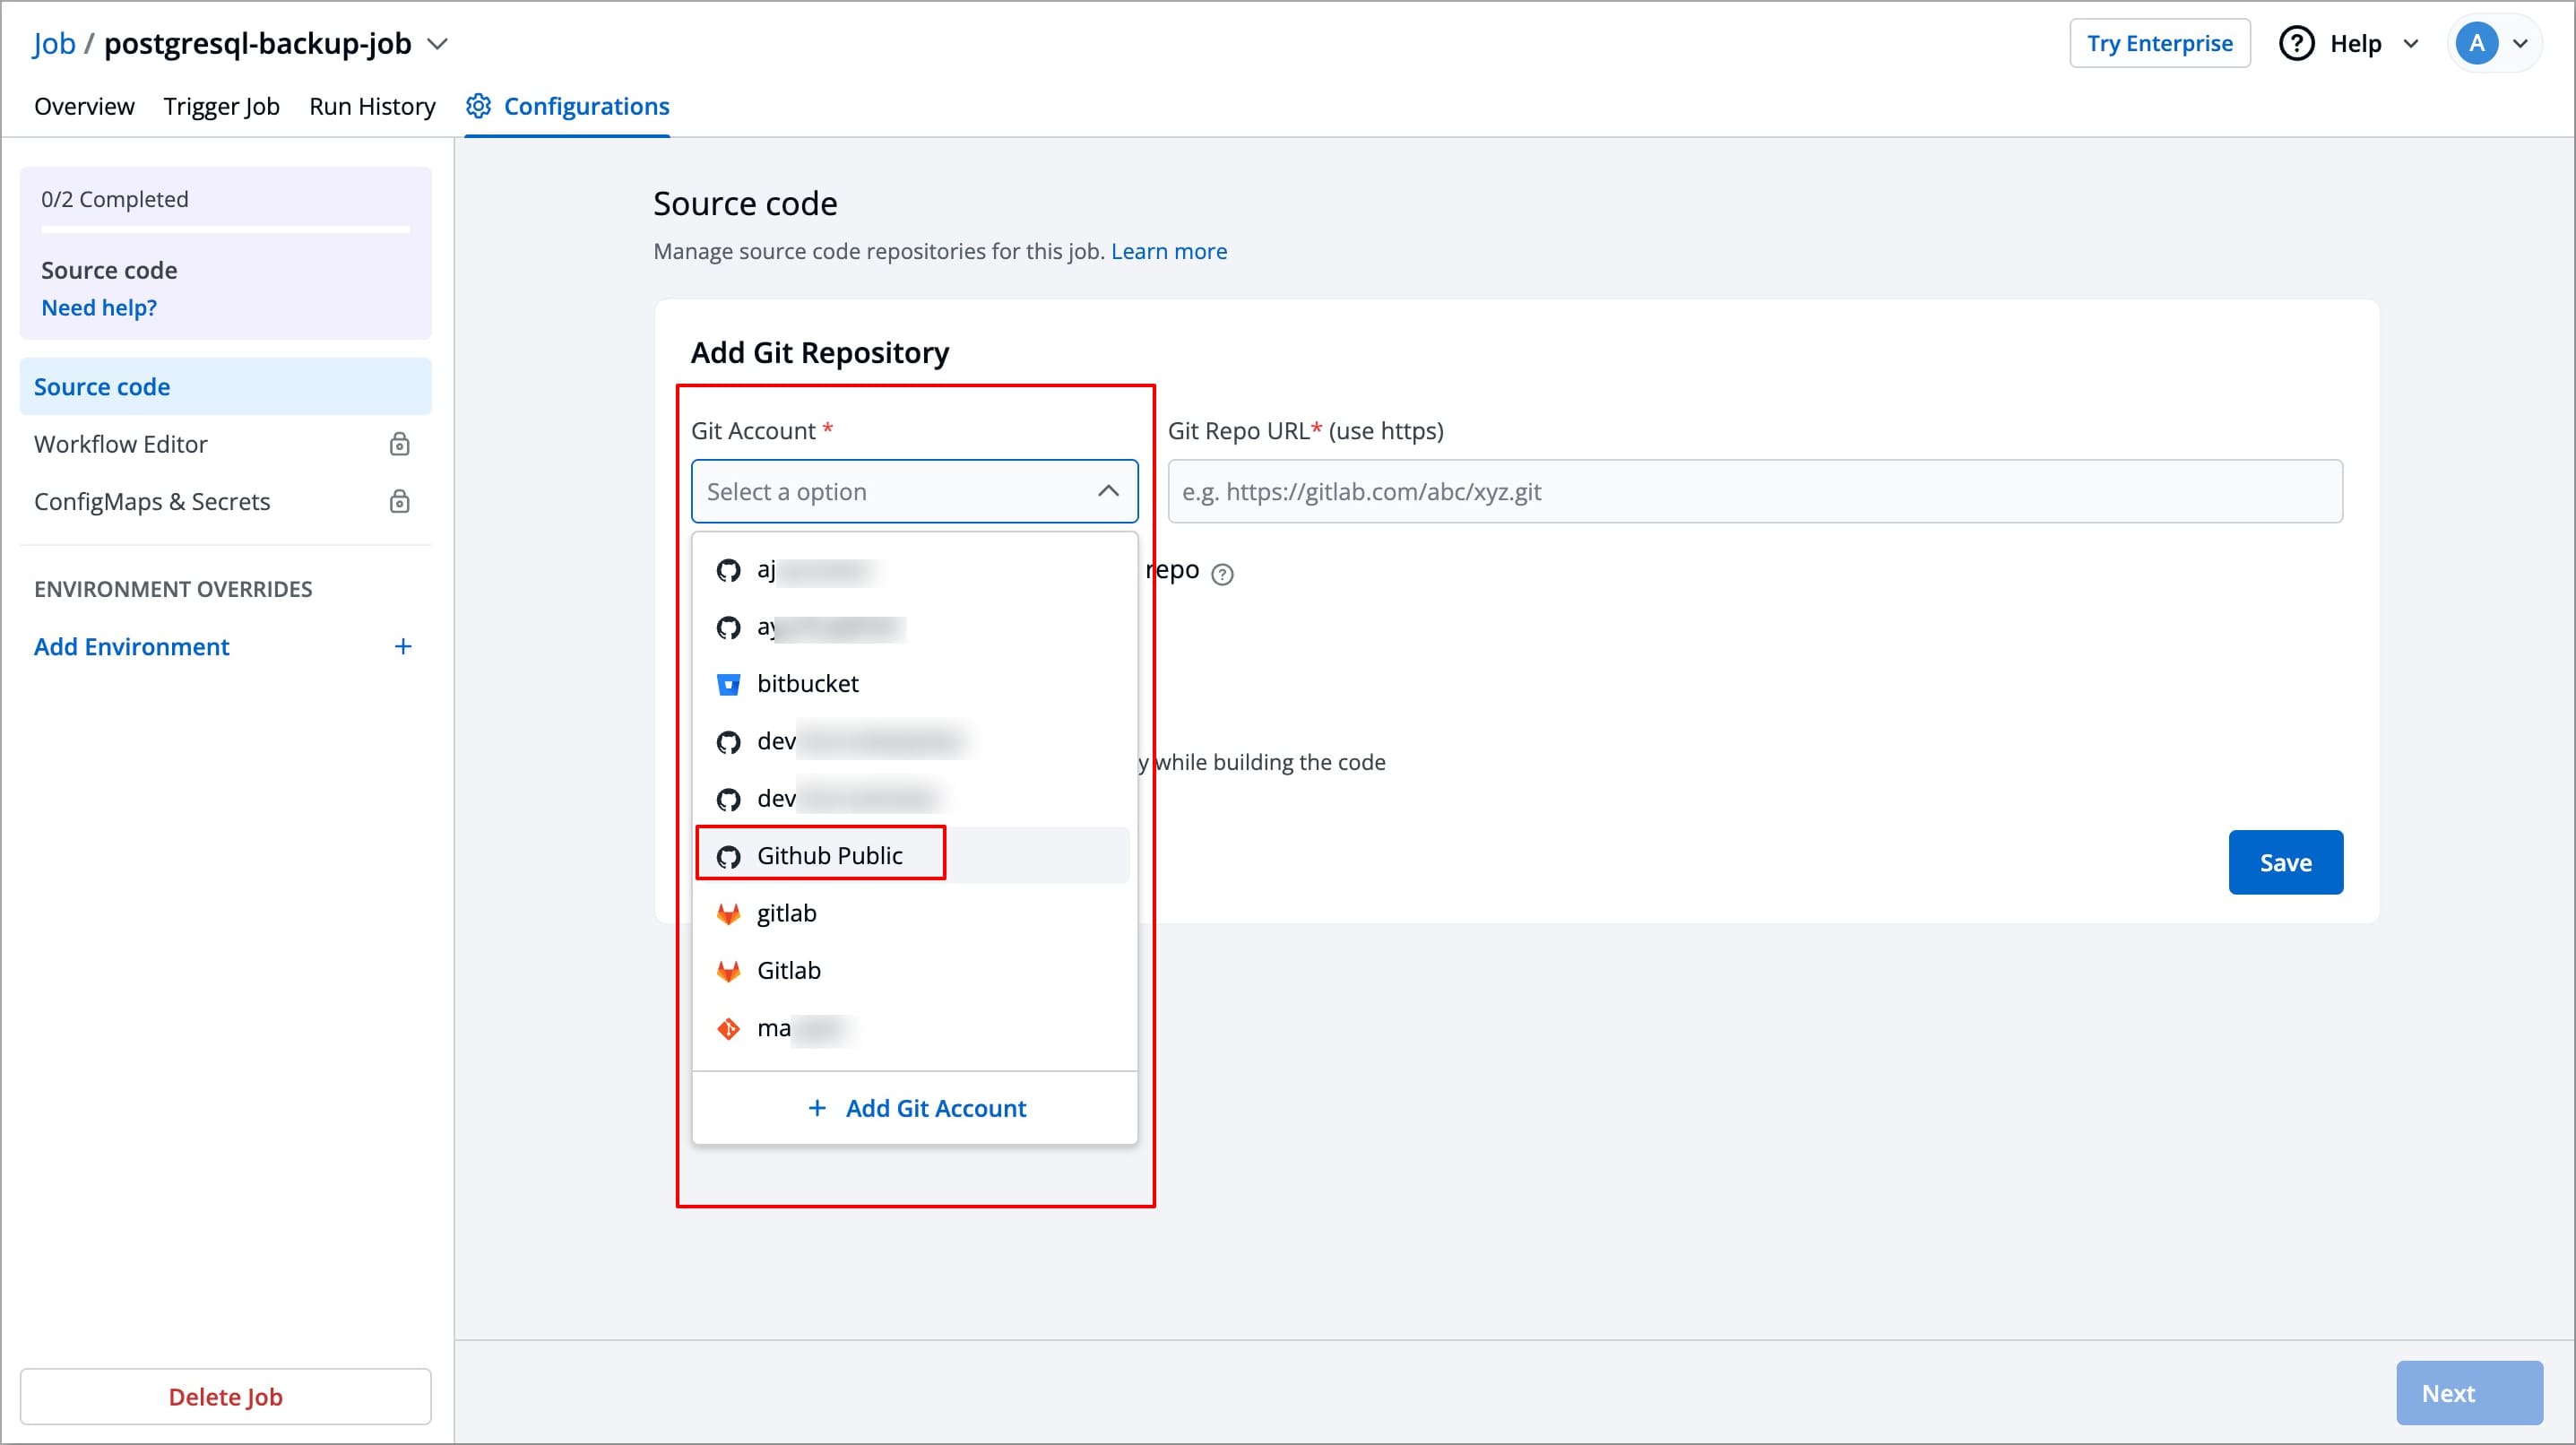Click the Help question mark icon
Image resolution: width=2576 pixels, height=1445 pixels.
pyautogui.click(x=2296, y=43)
